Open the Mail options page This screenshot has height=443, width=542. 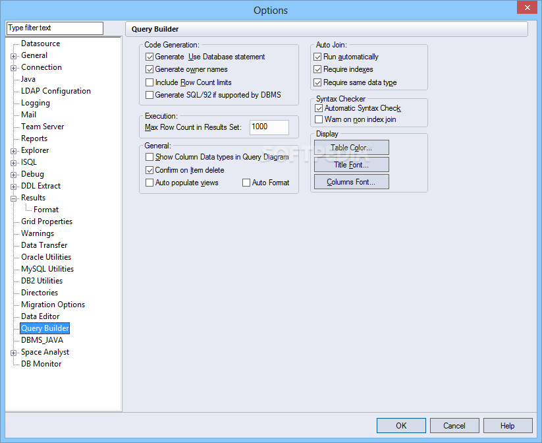(29, 115)
